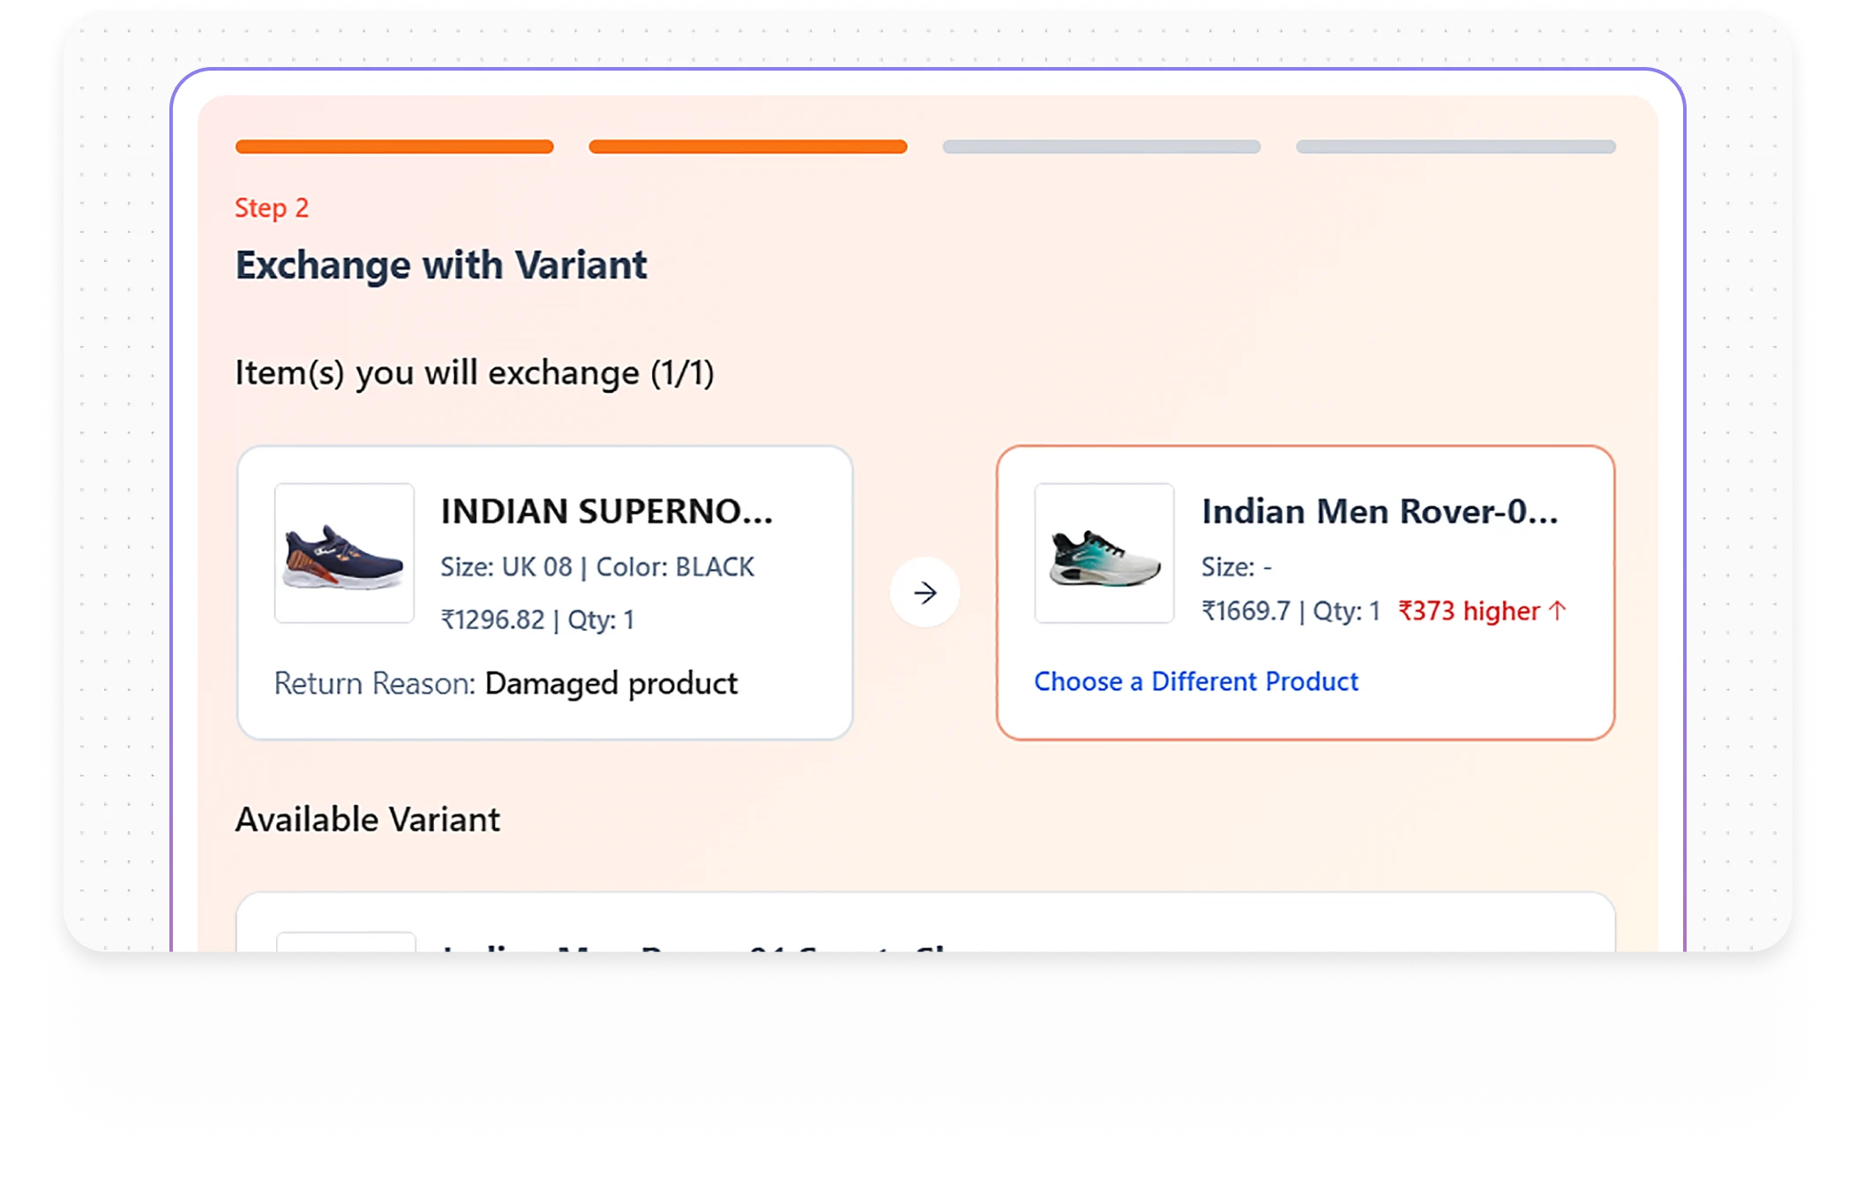The image size is (1856, 1178).
Task: Click the right arrow icon between product cards
Action: coord(924,593)
